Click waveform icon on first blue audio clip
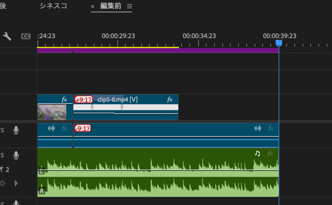Viewport: 332px width, 205px height. coord(51,128)
